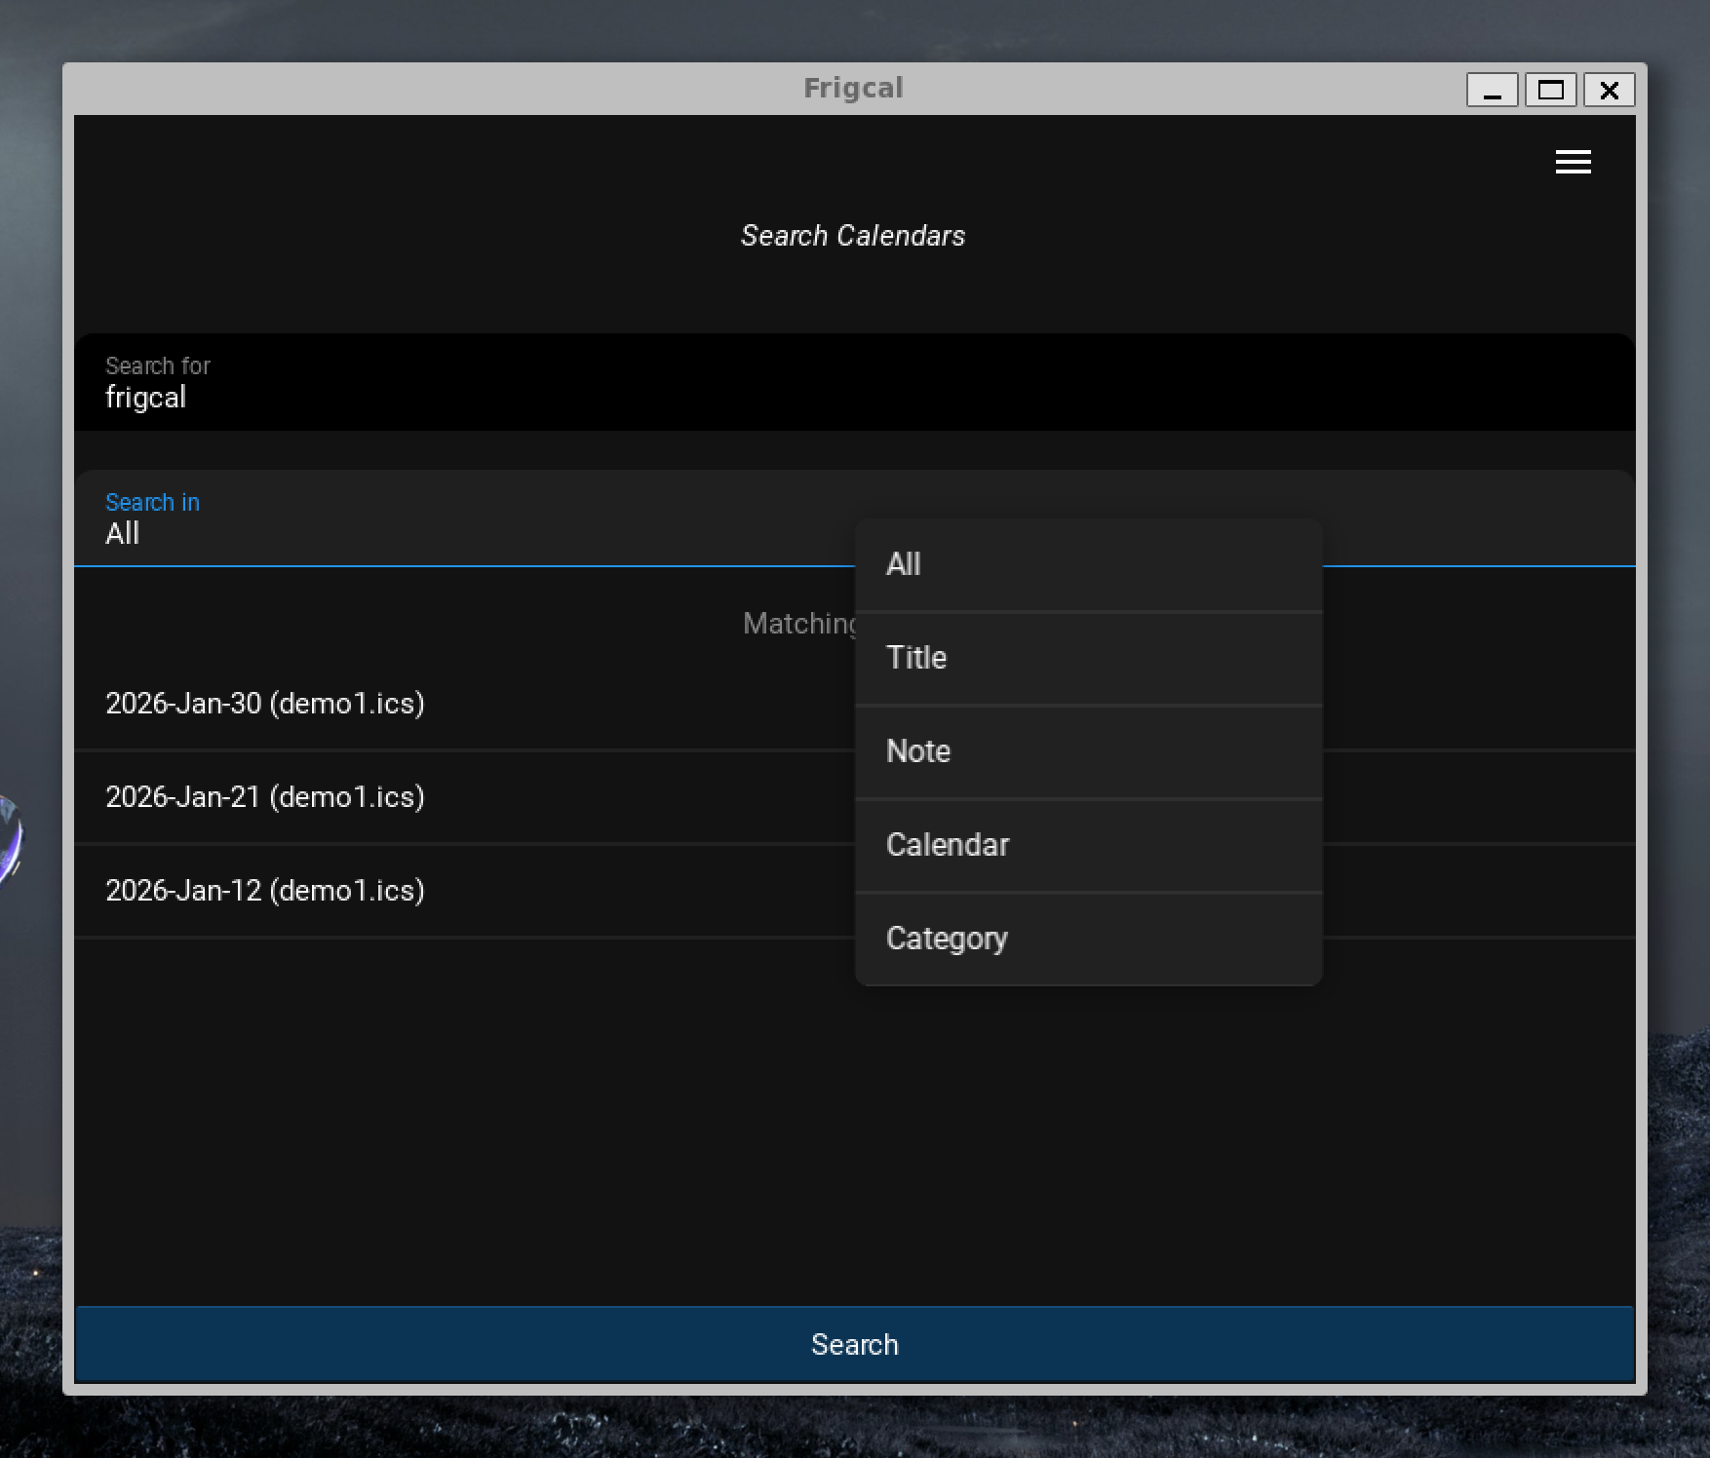Close the Frigcal window
Viewport: 1710px width, 1458px height.
1609,91
